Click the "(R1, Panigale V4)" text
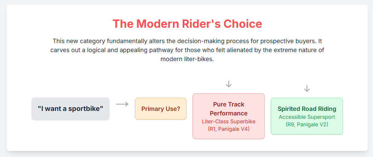Viewport: 373px width, 157px height. click(x=229, y=129)
